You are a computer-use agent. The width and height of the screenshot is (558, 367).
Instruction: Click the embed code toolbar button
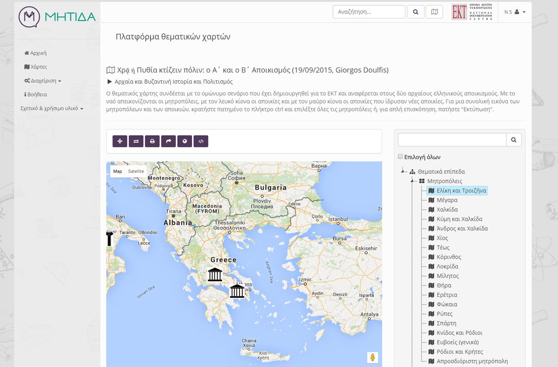coord(201,141)
